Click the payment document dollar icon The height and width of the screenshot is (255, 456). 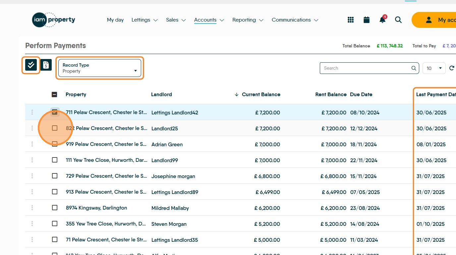[46, 65]
